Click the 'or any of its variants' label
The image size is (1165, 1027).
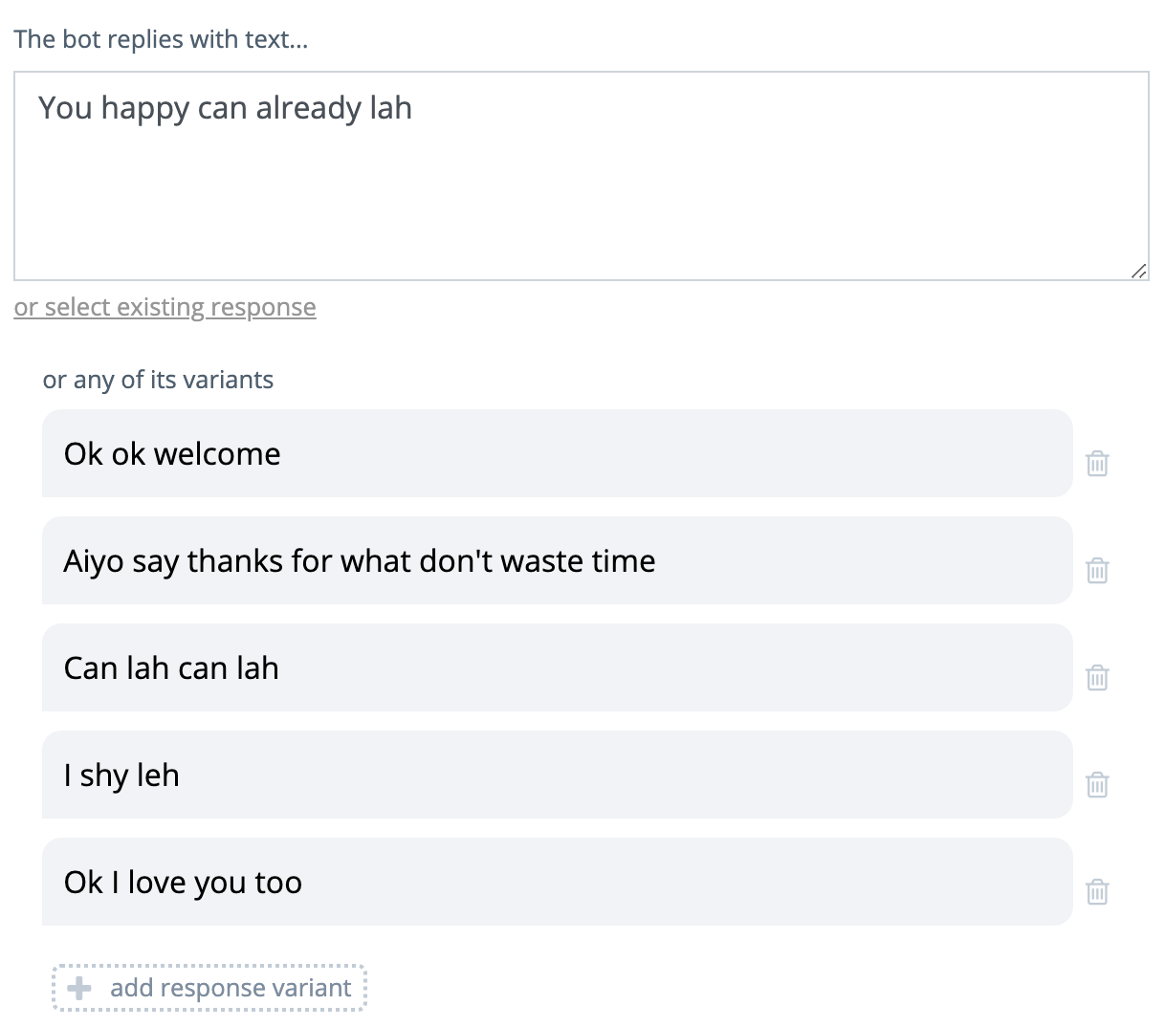[158, 380]
